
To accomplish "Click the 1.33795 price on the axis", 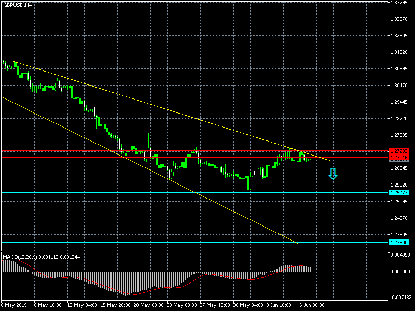I will coord(399,3).
